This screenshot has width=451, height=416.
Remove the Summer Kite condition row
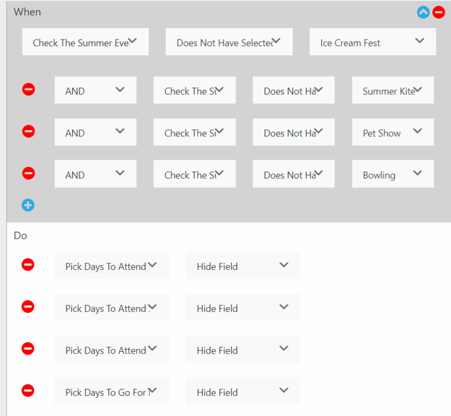pos(28,90)
